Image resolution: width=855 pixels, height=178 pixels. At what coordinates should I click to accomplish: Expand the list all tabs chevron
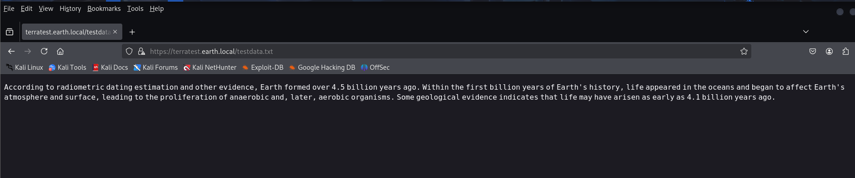(x=805, y=32)
